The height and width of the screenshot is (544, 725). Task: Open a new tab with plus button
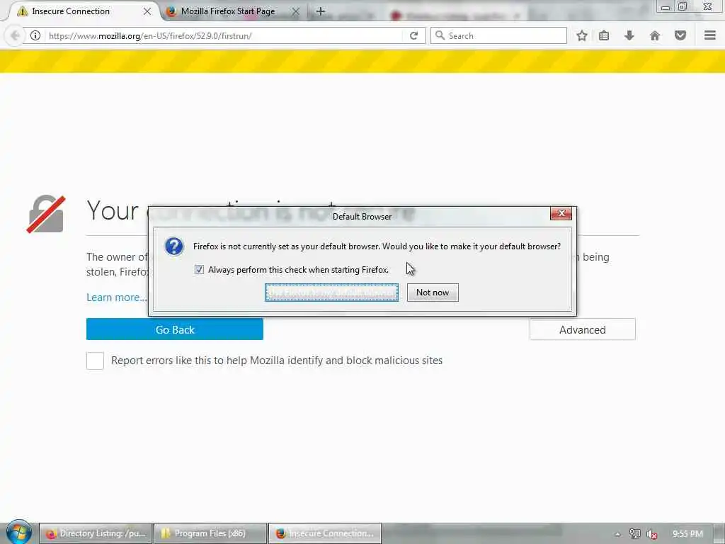tap(321, 11)
